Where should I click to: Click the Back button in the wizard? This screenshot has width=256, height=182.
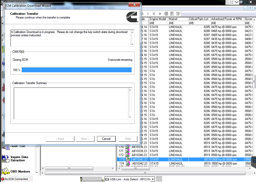tap(60, 139)
